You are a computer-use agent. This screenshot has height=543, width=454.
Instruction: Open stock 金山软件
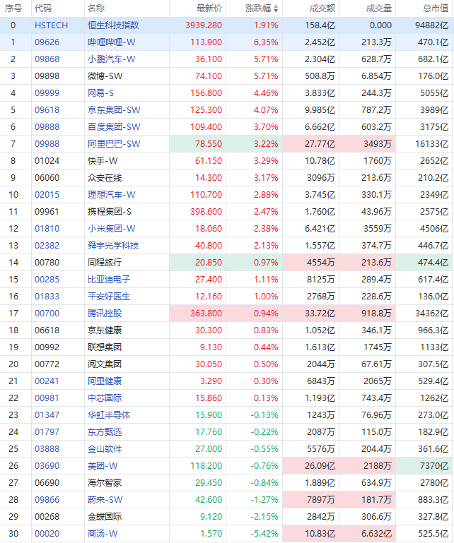coord(105,450)
